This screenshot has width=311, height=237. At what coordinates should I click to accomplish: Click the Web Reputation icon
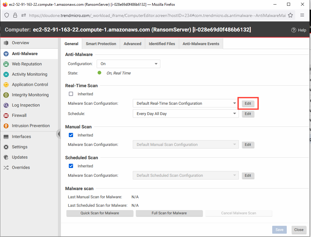tap(6, 64)
